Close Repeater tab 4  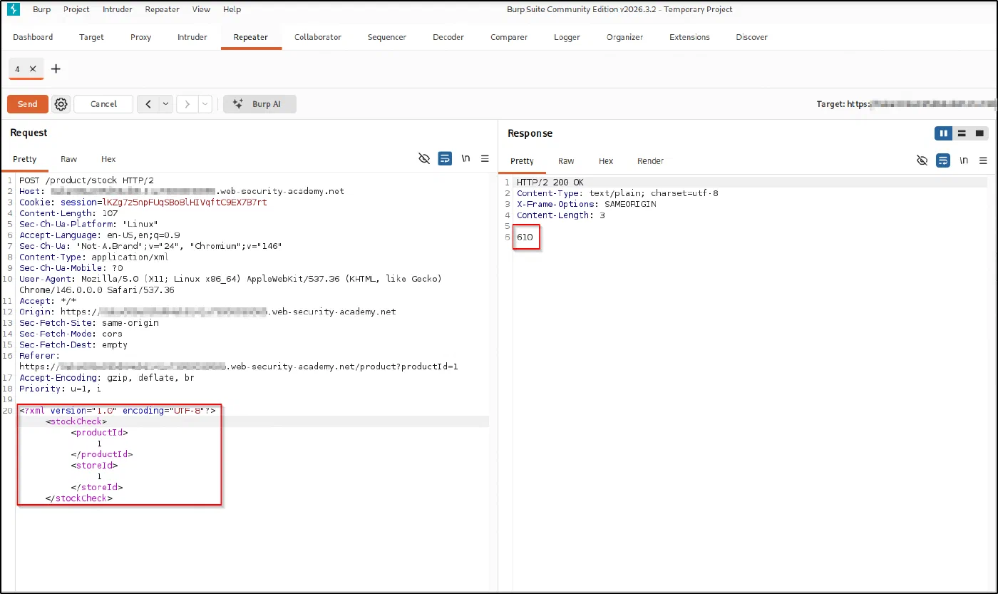[x=33, y=69]
